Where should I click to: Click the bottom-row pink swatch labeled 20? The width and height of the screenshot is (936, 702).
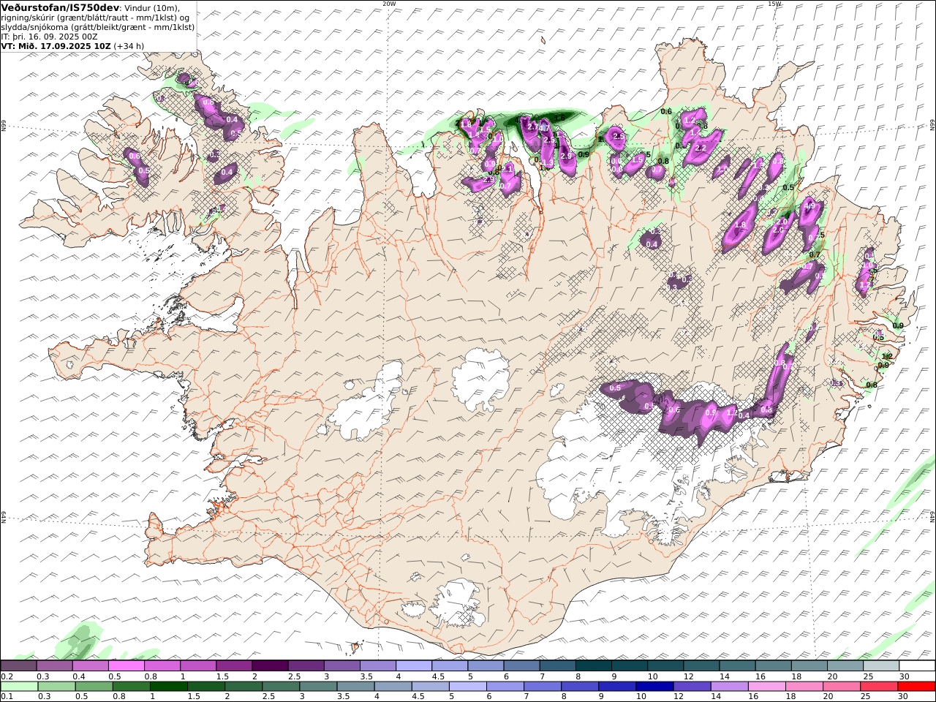(841, 687)
